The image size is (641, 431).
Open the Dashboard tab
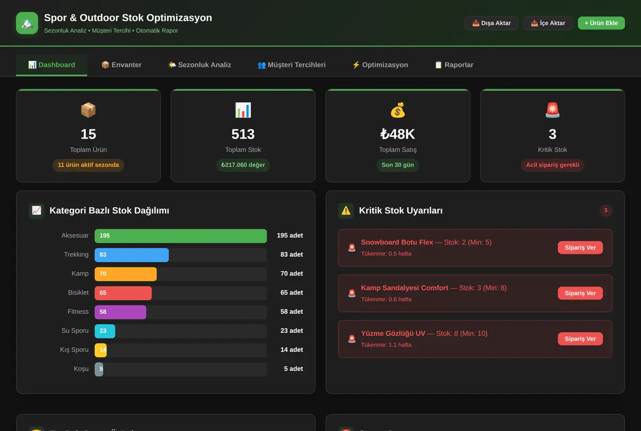click(x=51, y=65)
